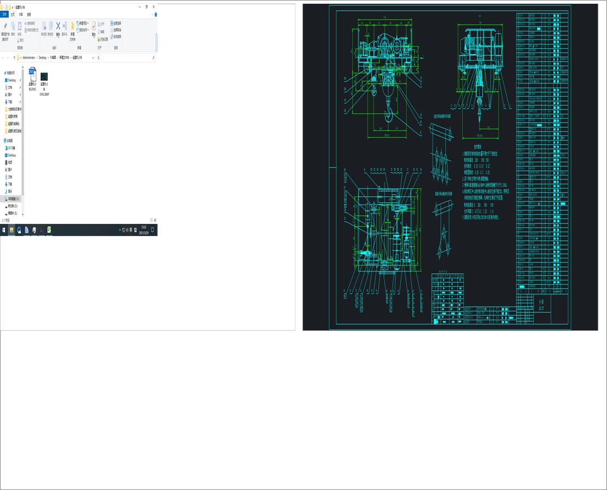Create a new folder using the ribbon icon
The height and width of the screenshot is (490, 607).
click(72, 26)
